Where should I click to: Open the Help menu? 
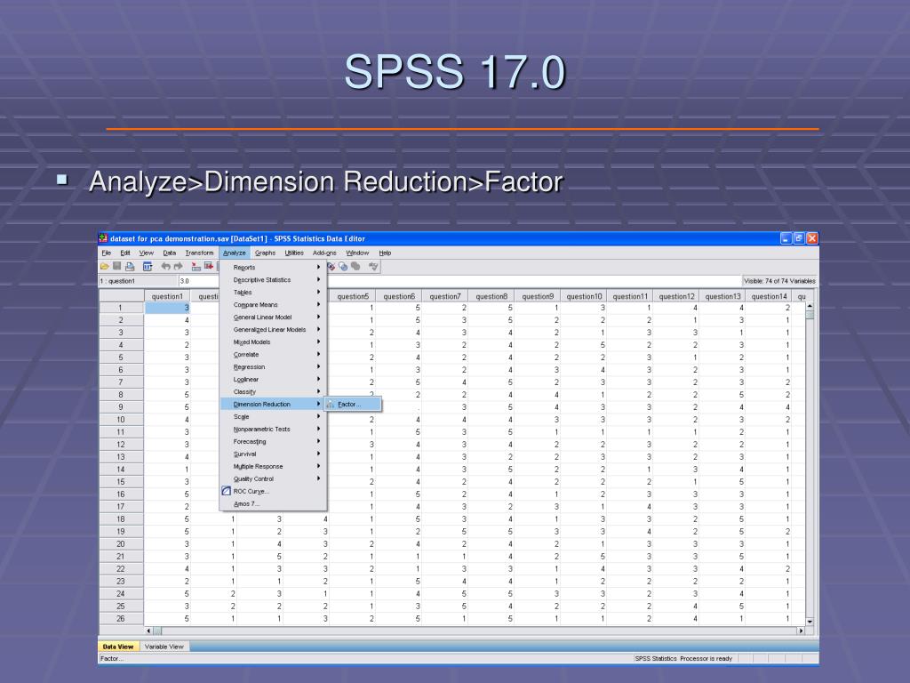386,253
